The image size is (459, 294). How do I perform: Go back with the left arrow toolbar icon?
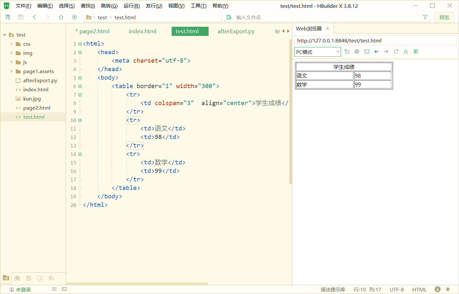(34, 17)
